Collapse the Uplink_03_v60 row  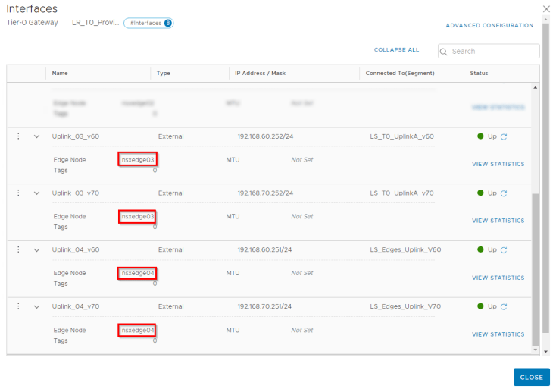tap(36, 136)
